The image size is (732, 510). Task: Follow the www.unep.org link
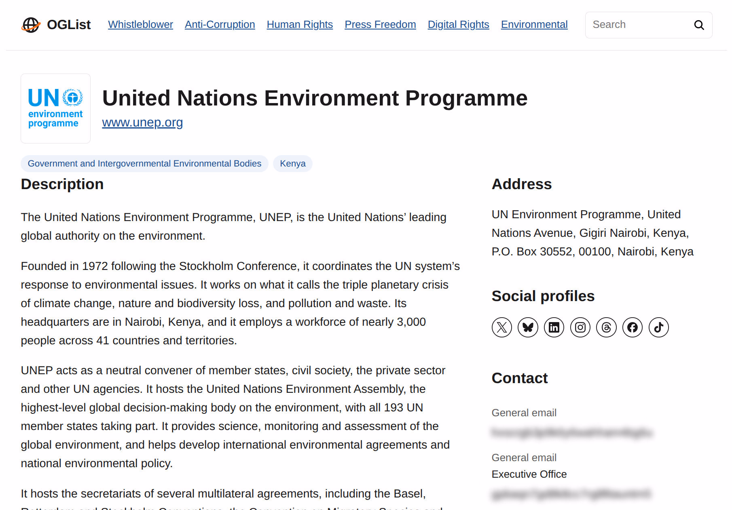point(142,122)
